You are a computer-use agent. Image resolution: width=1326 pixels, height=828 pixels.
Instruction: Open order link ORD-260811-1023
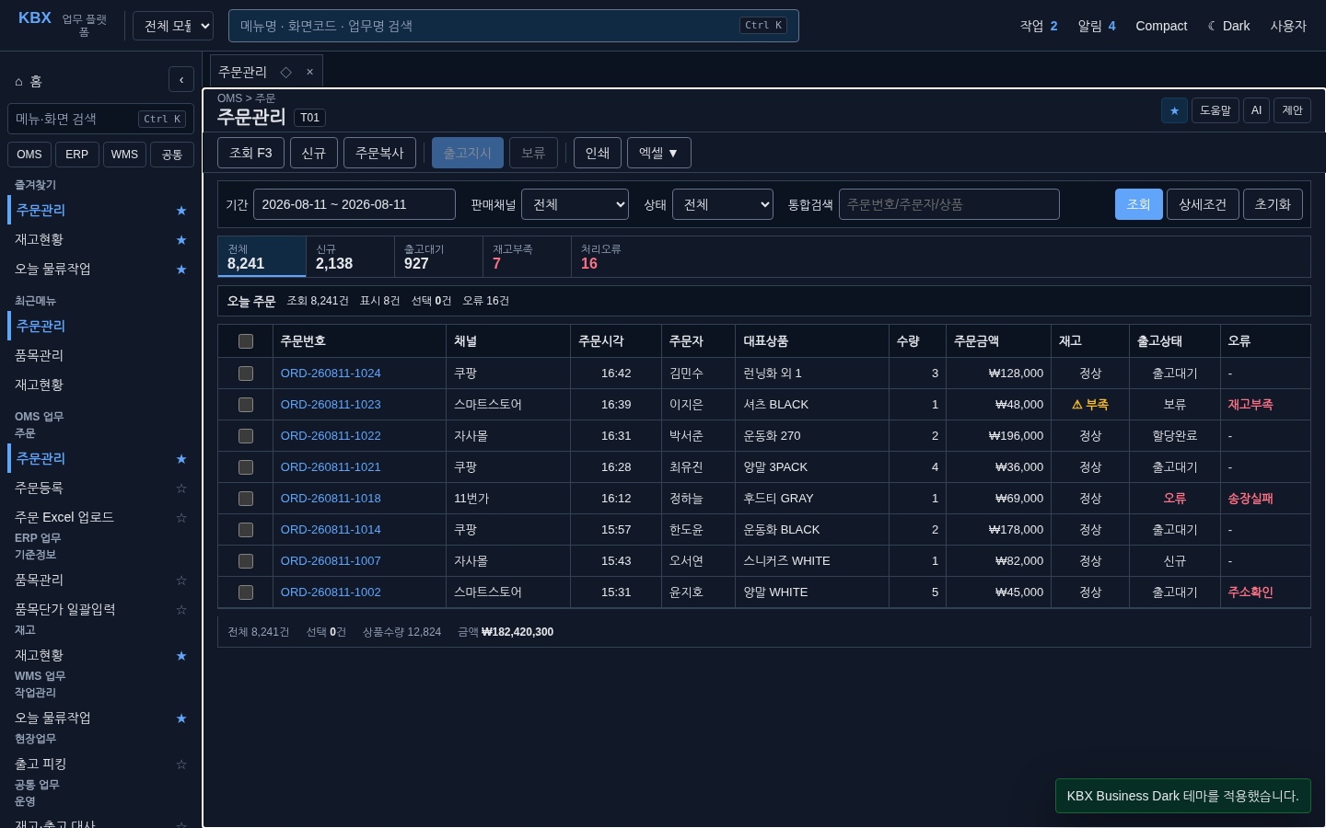[x=331, y=405]
